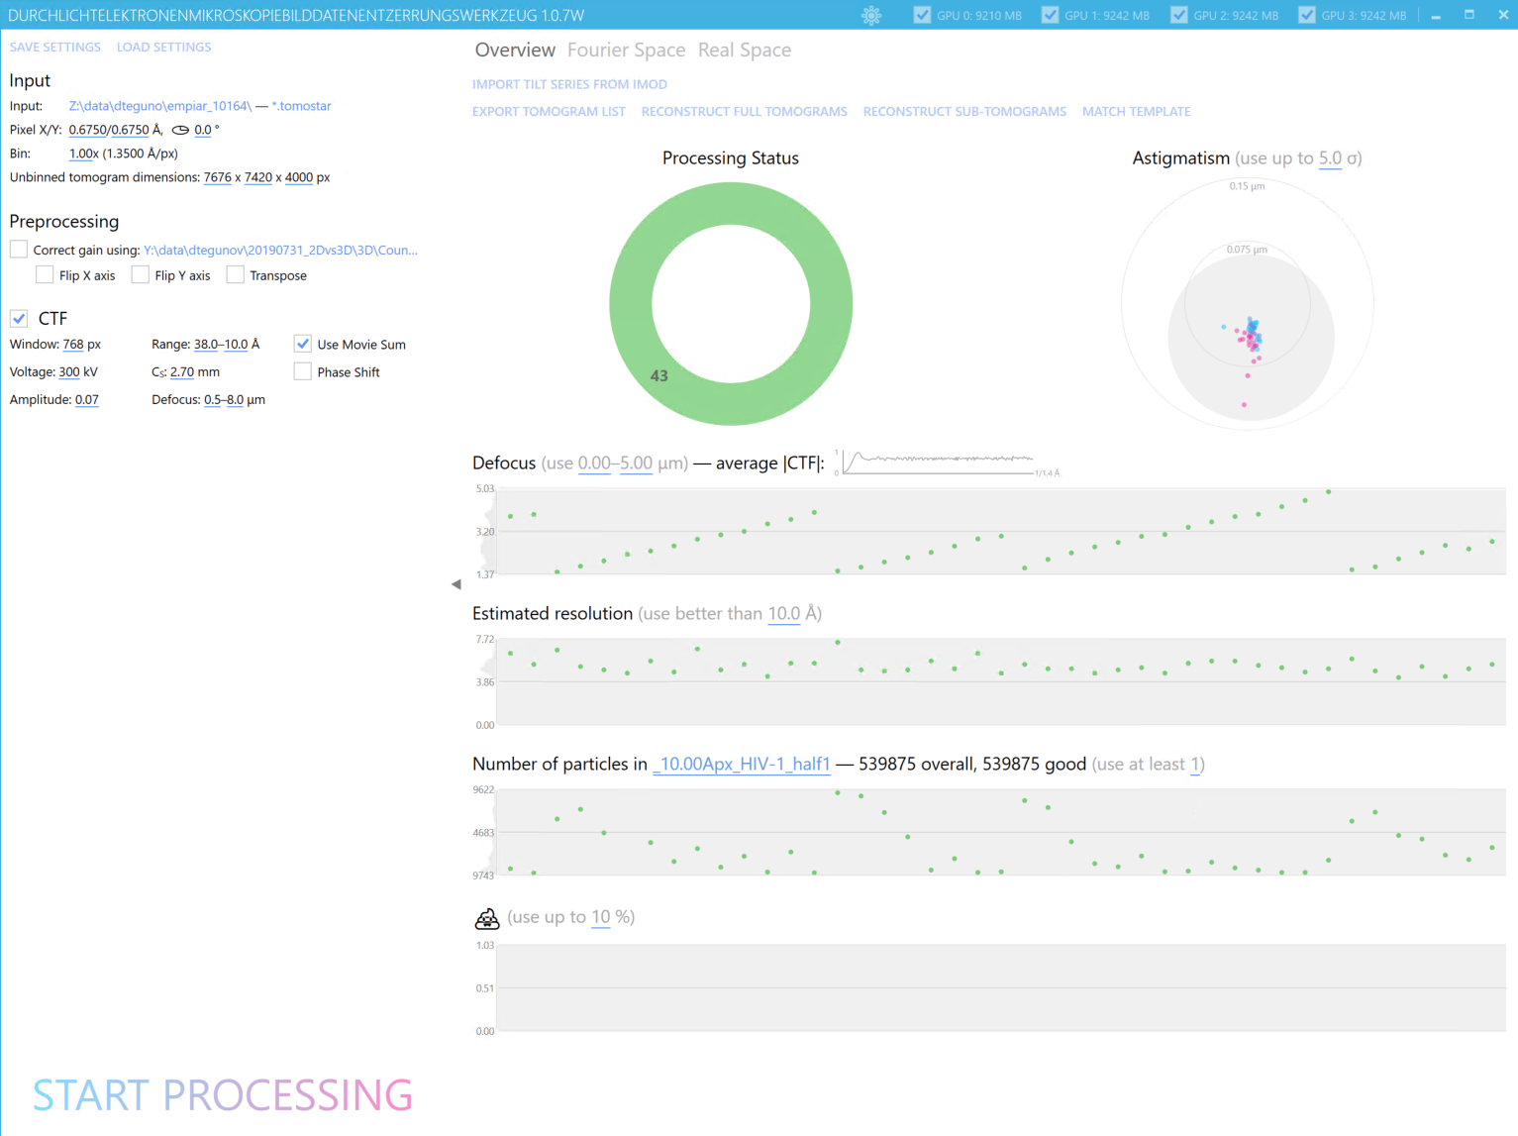Toggle the CTF processing checkbox
Image resolution: width=1518 pixels, height=1136 pixels.
(x=19, y=318)
